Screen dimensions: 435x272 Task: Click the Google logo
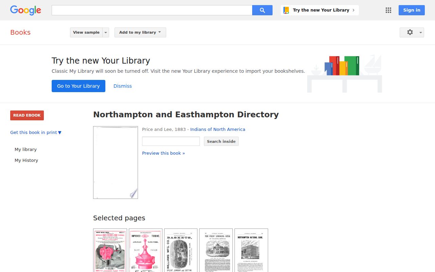tap(25, 10)
